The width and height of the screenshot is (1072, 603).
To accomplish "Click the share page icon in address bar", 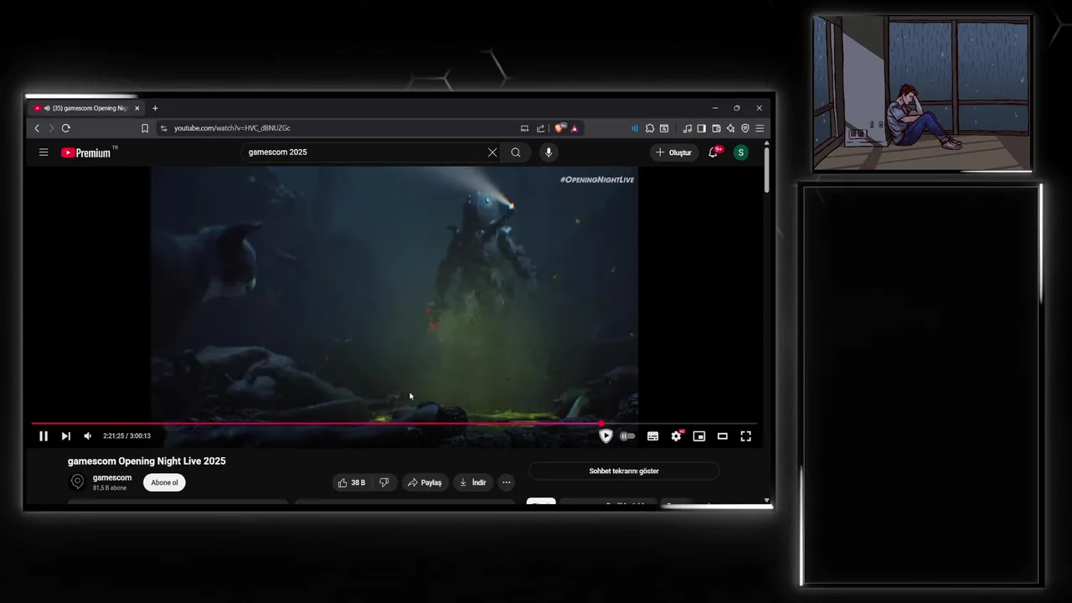I will point(540,128).
